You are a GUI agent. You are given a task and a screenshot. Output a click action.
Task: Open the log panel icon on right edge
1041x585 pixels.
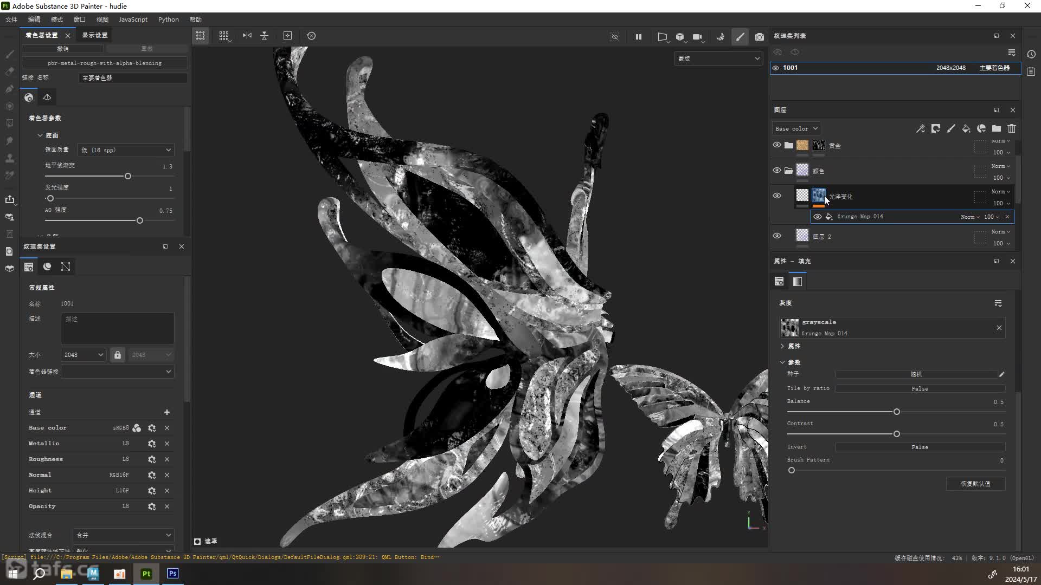click(x=1031, y=71)
